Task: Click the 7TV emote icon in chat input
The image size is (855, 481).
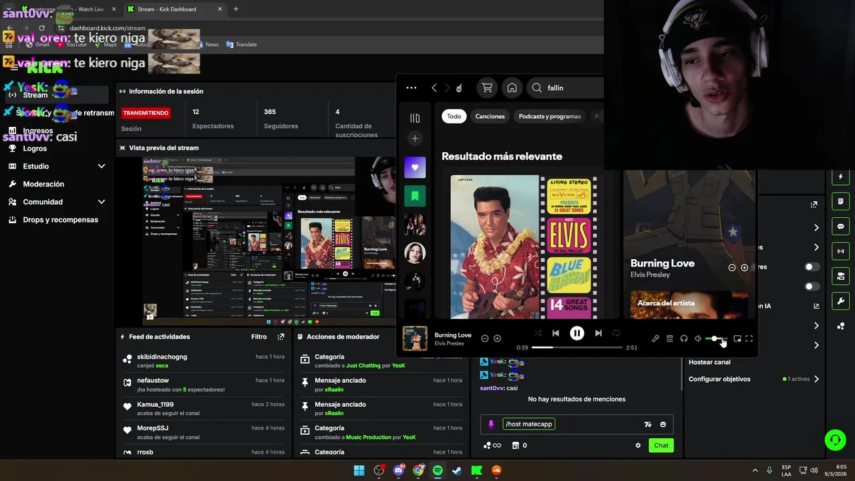Action: point(647,424)
